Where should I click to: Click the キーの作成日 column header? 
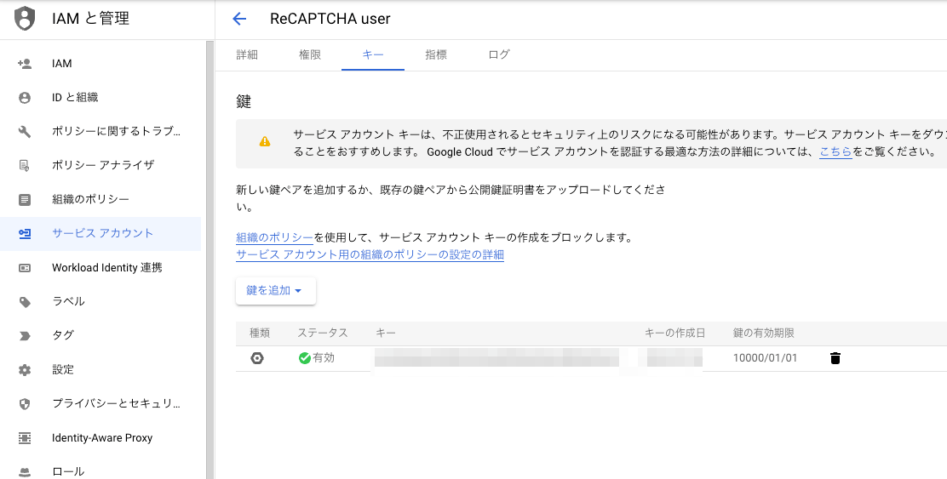[x=674, y=333]
